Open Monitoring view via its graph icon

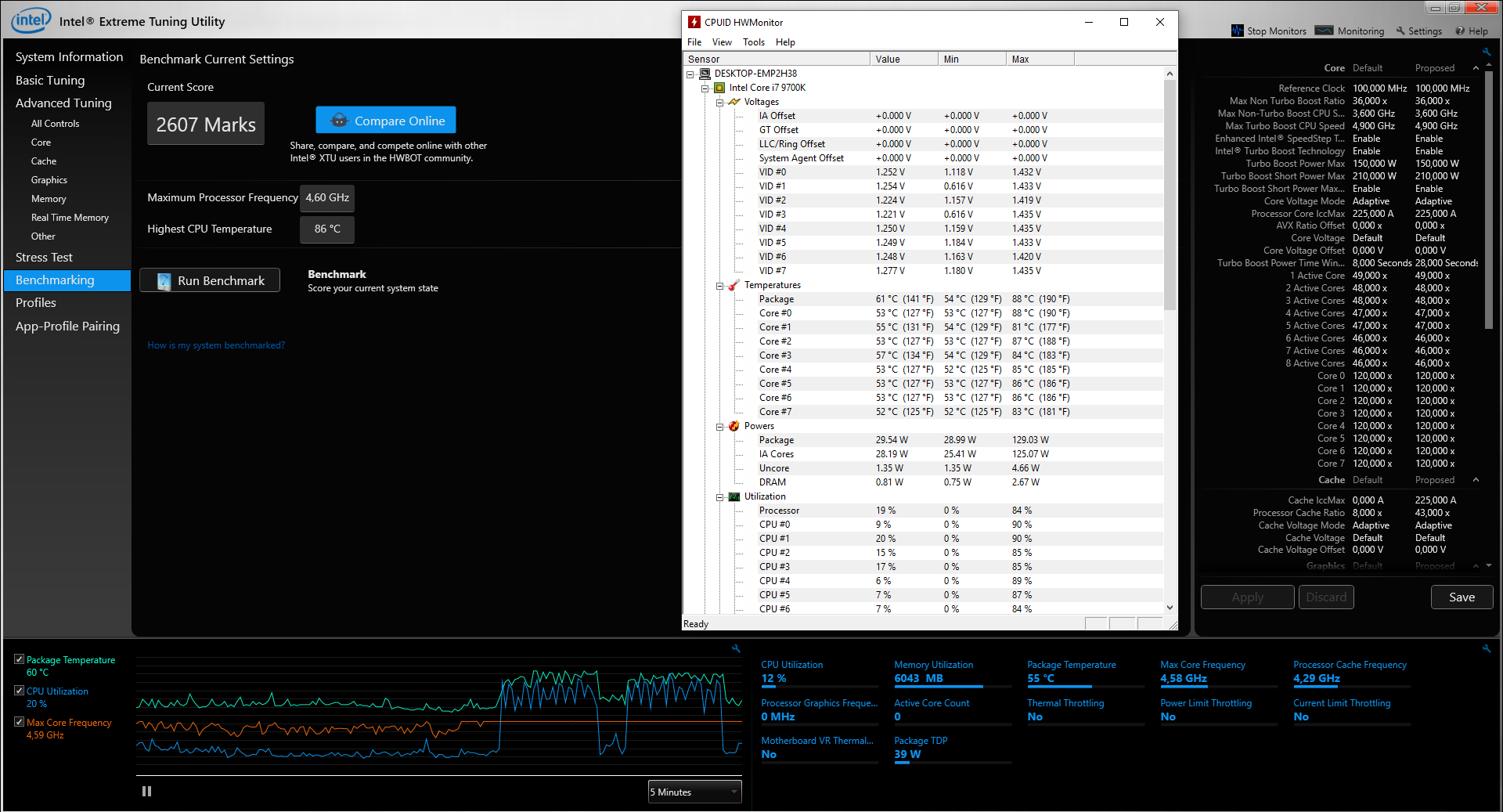(x=1324, y=31)
